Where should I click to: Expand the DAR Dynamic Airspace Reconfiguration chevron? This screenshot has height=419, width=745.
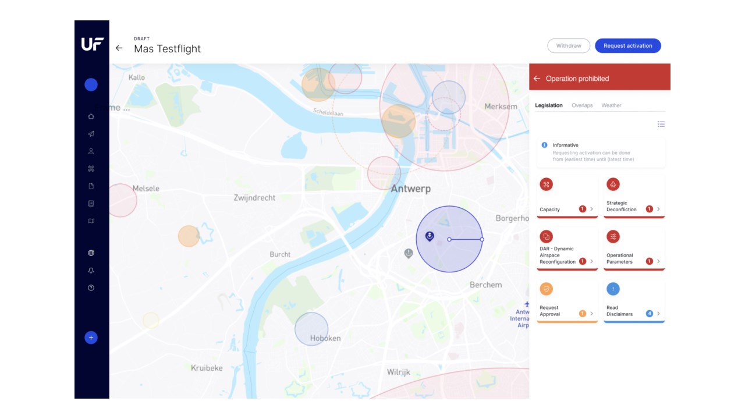[592, 261]
